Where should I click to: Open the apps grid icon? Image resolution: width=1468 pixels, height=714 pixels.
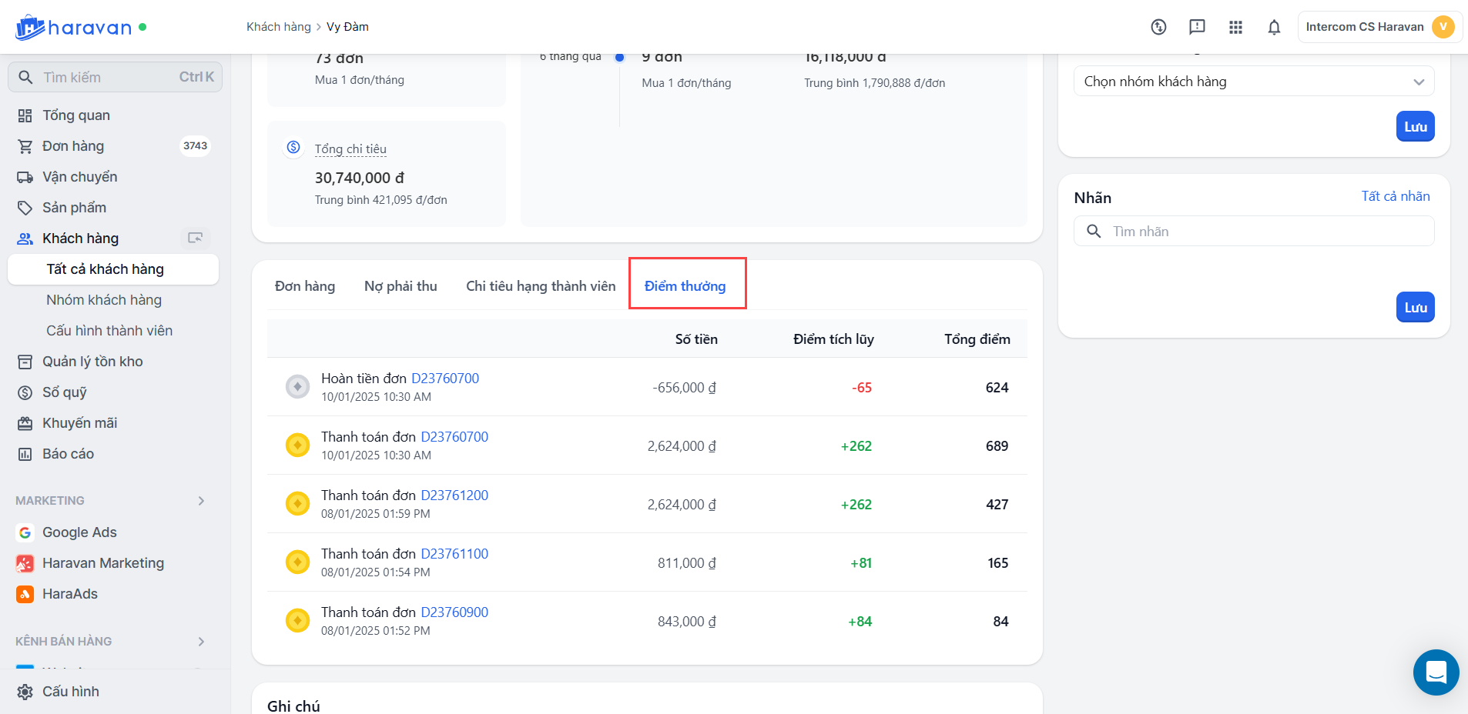(x=1235, y=28)
